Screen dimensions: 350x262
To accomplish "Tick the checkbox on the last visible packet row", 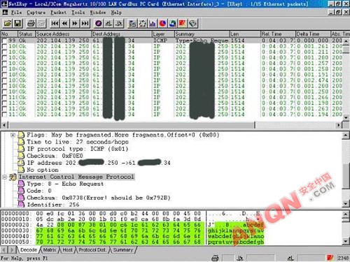I will 4,115.
